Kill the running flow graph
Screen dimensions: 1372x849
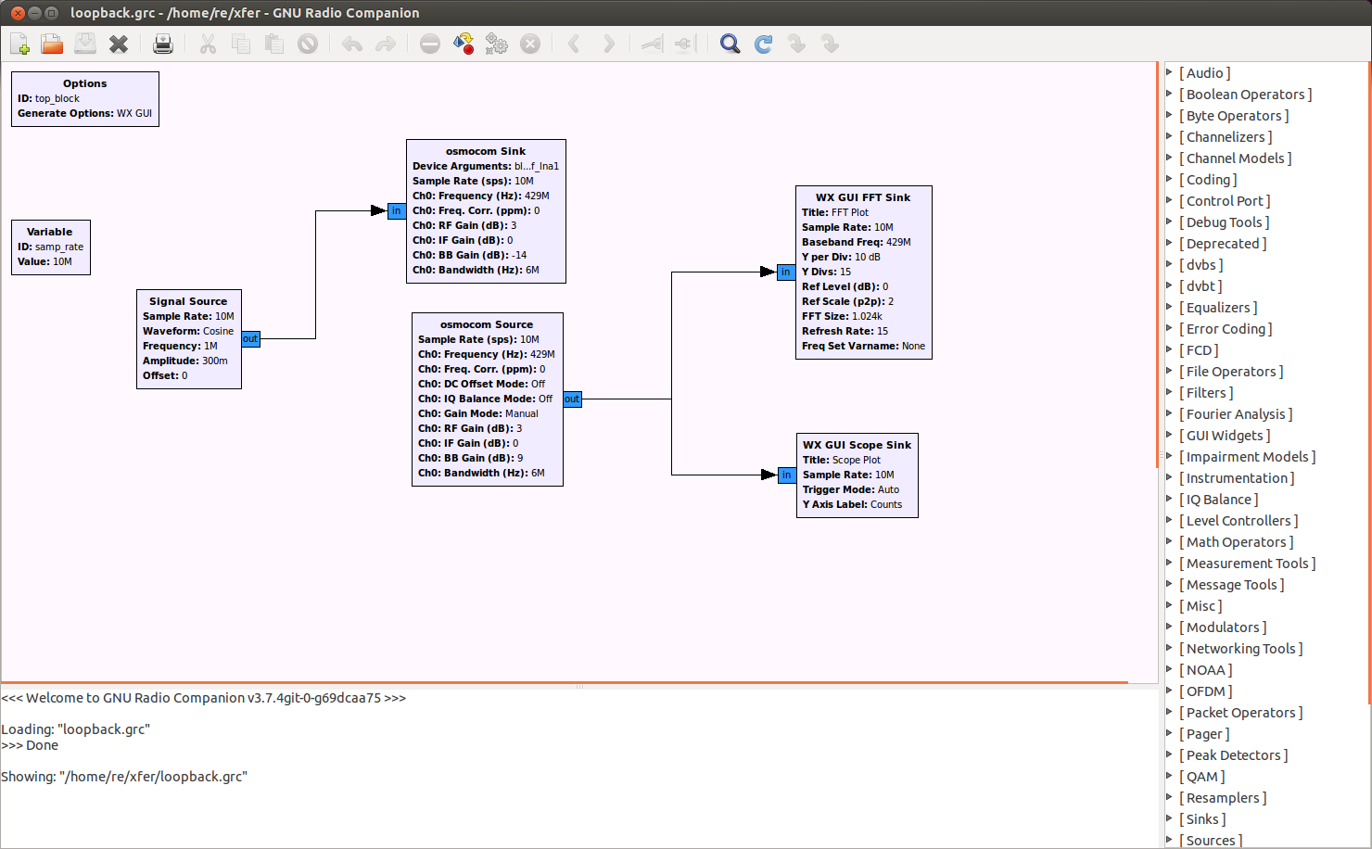pyautogui.click(x=530, y=44)
